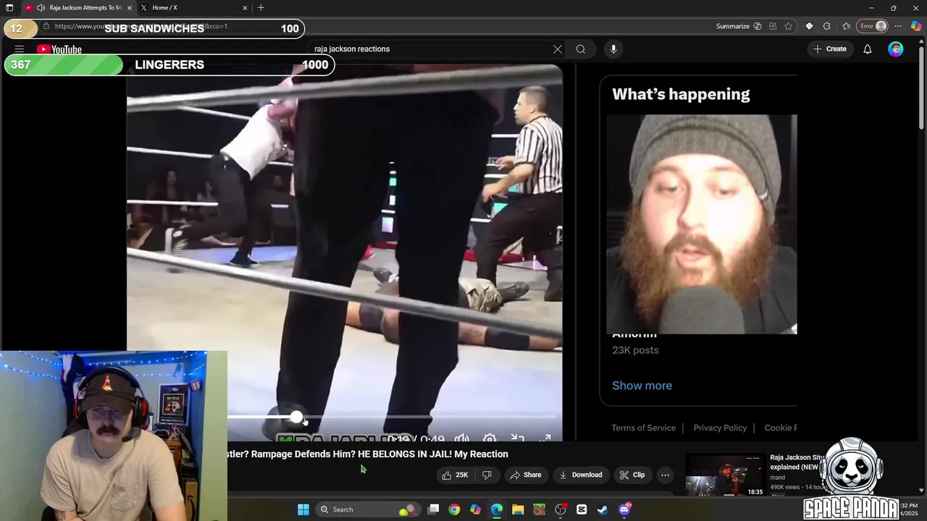Share this video

coord(526,475)
